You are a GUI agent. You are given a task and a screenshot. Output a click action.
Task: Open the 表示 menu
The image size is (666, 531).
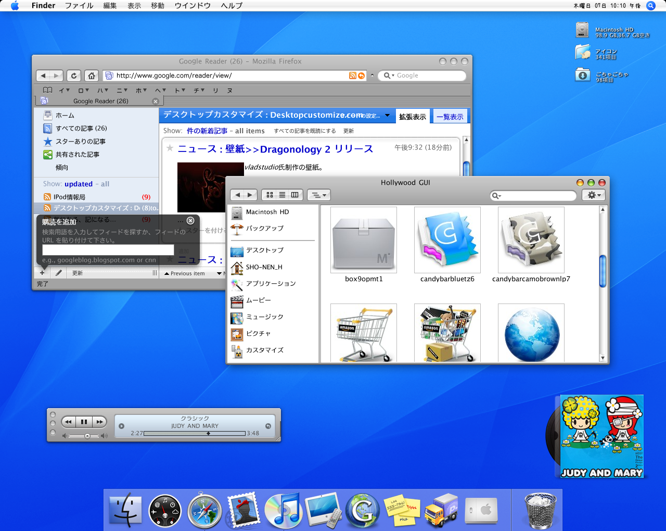(x=134, y=6)
